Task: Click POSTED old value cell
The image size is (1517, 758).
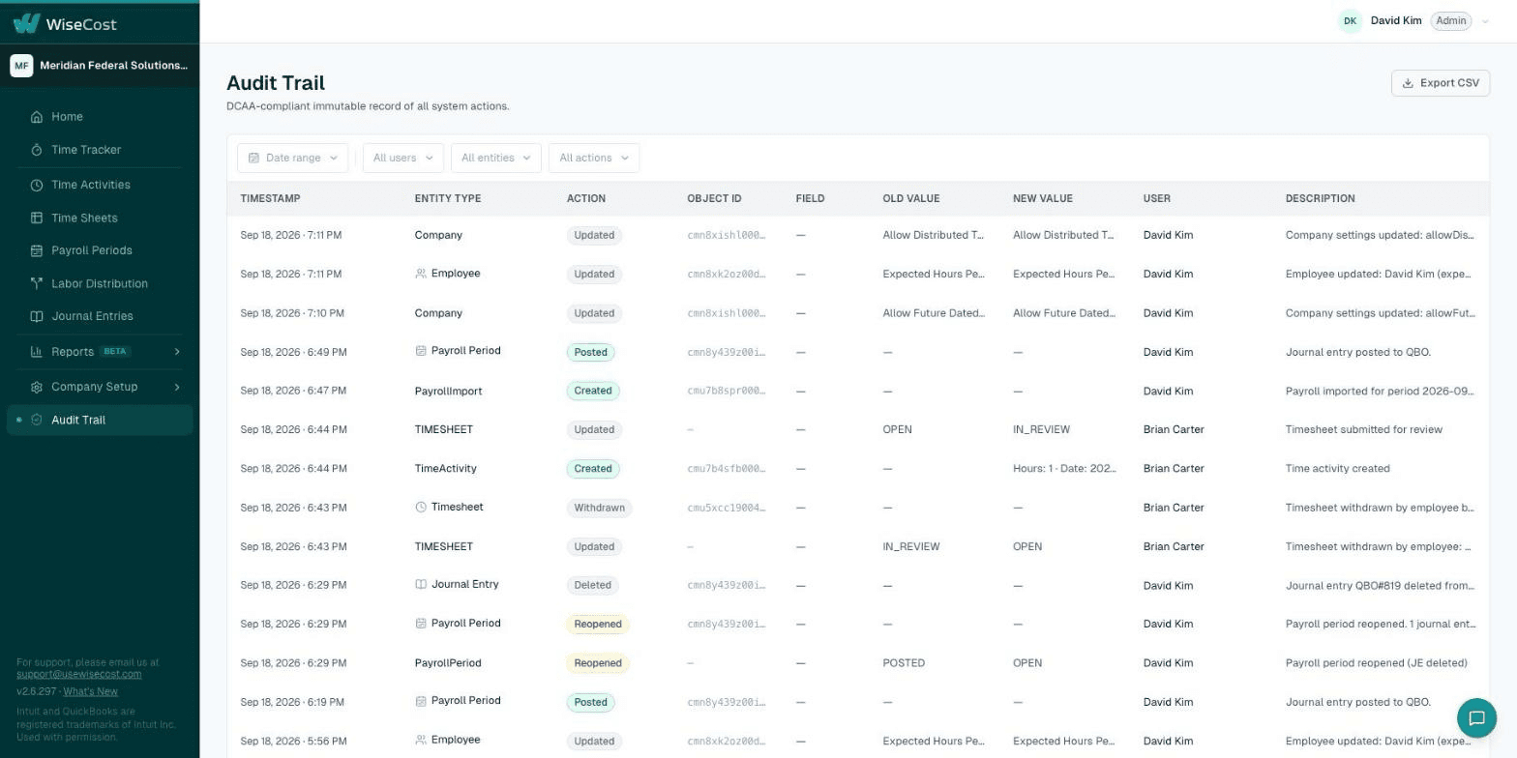Action: pyautogui.click(x=904, y=663)
